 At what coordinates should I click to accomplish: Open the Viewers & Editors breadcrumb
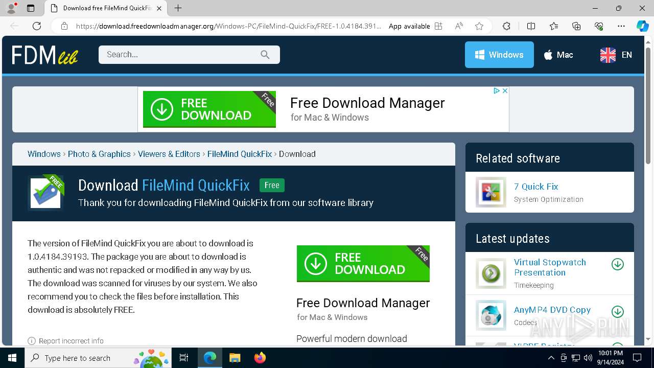pos(169,154)
